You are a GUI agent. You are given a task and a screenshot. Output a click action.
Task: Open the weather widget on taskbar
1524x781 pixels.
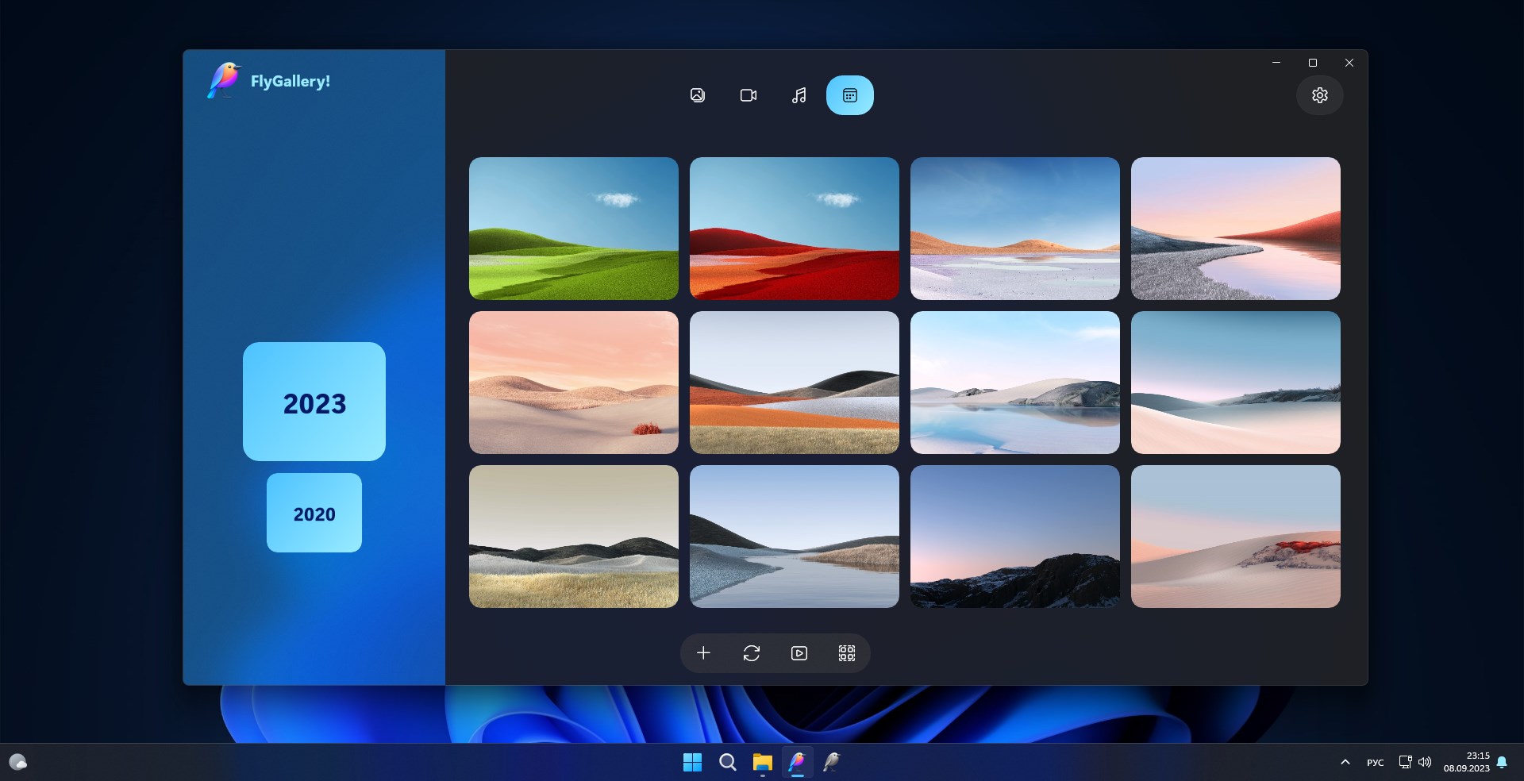point(17,762)
